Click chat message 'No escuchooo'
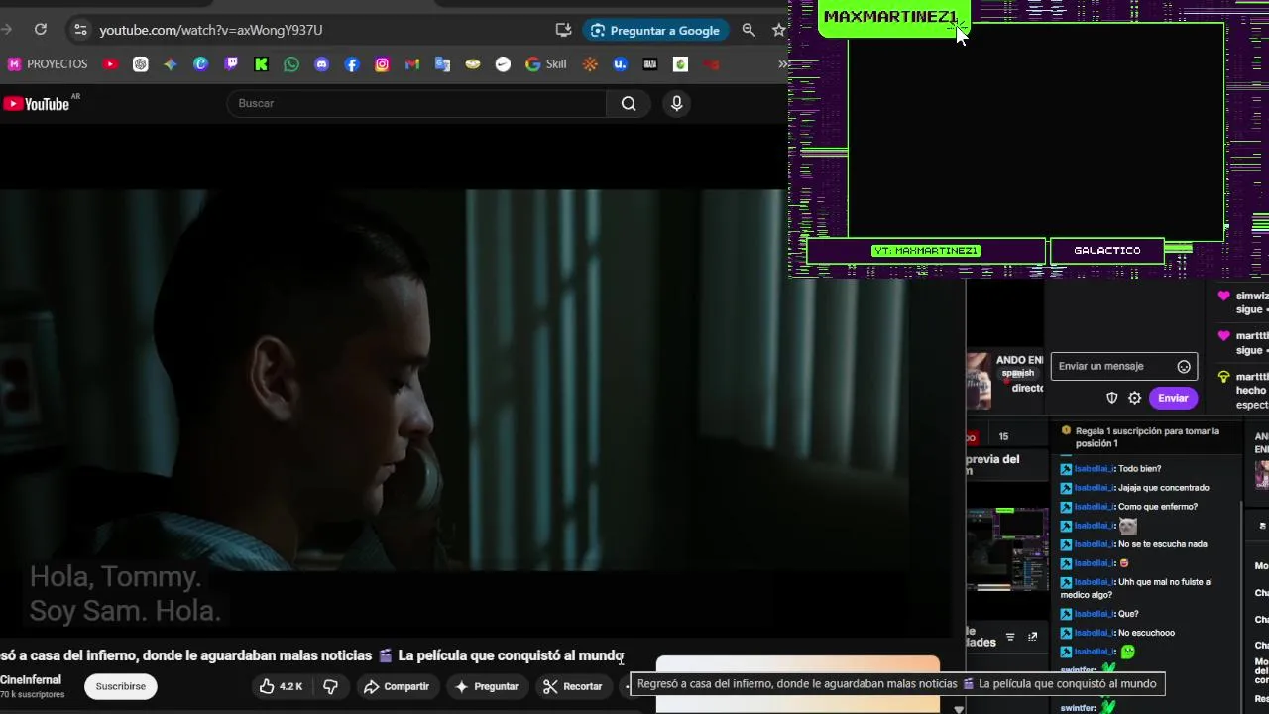 (1146, 633)
